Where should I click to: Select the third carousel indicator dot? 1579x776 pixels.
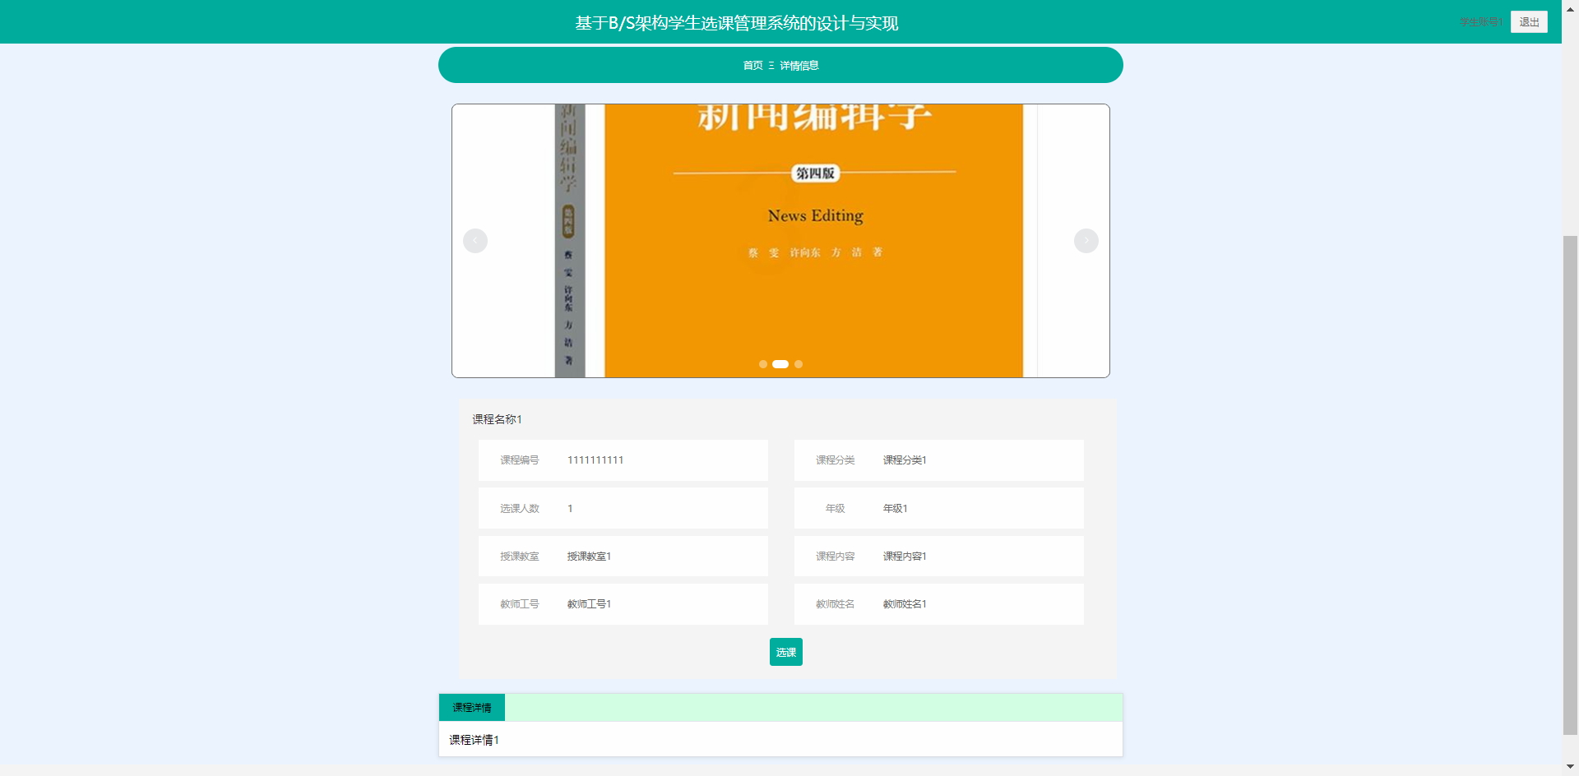click(x=799, y=364)
